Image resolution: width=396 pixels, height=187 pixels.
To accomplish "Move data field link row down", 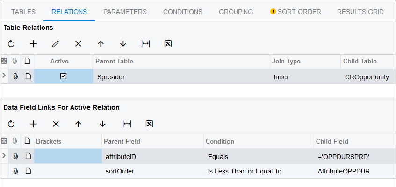I will tap(102, 124).
